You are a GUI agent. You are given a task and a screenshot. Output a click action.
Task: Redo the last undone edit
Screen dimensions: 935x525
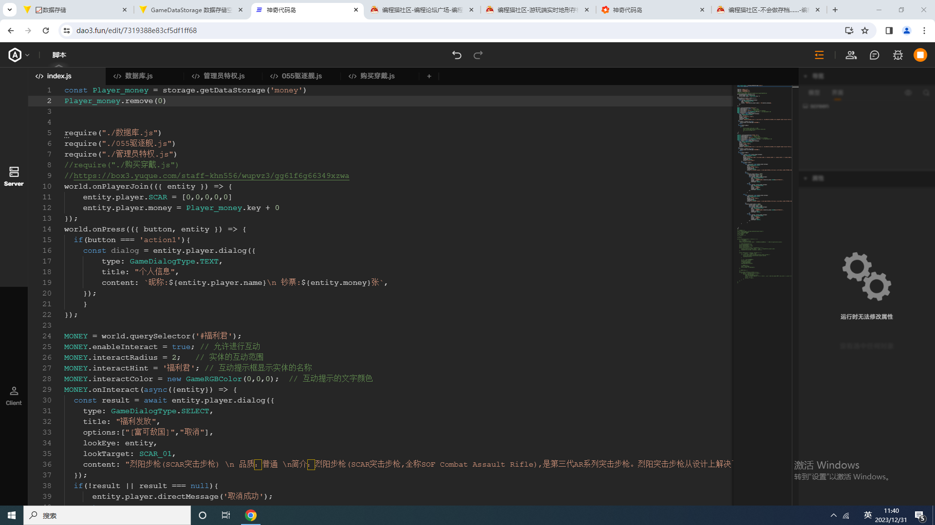pyautogui.click(x=478, y=55)
